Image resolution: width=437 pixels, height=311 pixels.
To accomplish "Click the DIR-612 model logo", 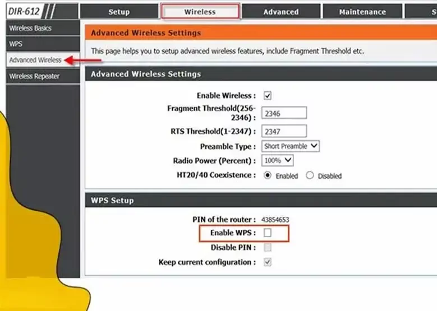I will click(24, 11).
